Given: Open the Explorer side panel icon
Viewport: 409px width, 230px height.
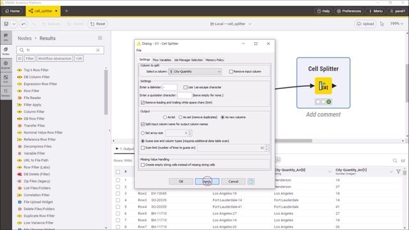Looking at the screenshot, I should click(6, 65).
